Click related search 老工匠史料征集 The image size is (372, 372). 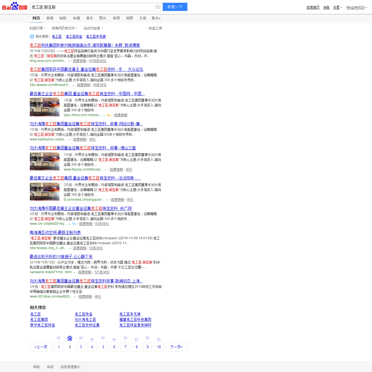(x=87, y=325)
